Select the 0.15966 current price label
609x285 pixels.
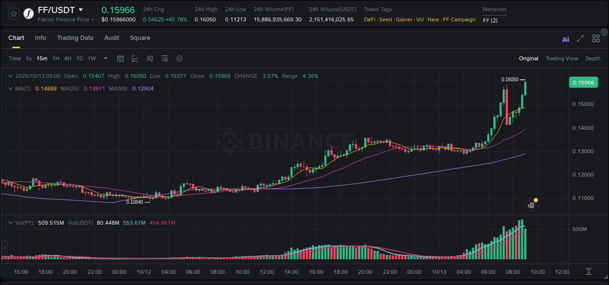point(583,82)
